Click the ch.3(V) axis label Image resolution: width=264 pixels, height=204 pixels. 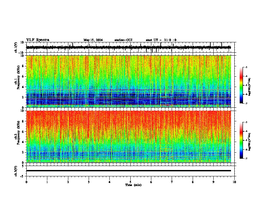point(16,171)
